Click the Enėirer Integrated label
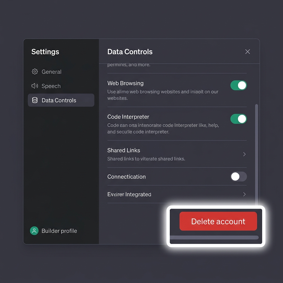Viewport: 283px width, 283px height. (129, 194)
